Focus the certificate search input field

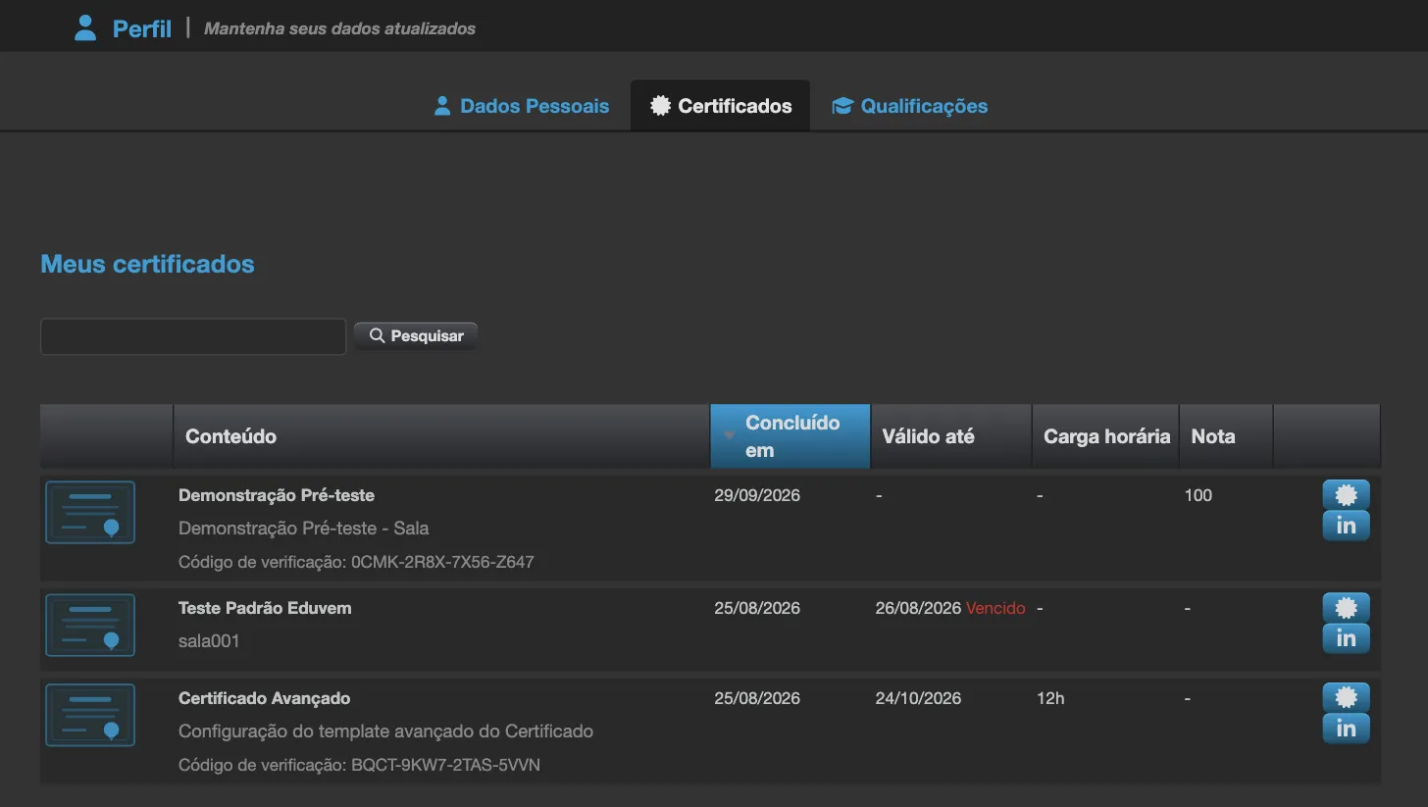[193, 336]
